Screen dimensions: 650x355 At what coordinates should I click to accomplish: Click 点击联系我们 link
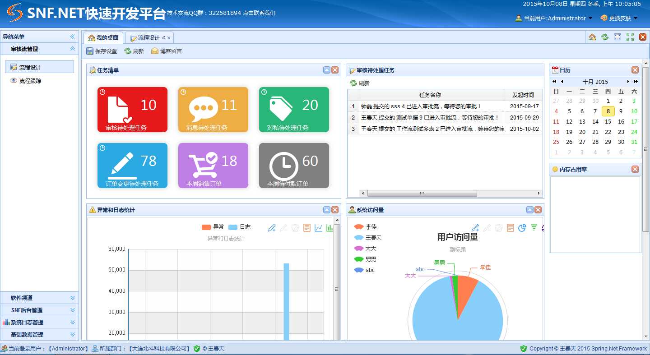point(259,13)
